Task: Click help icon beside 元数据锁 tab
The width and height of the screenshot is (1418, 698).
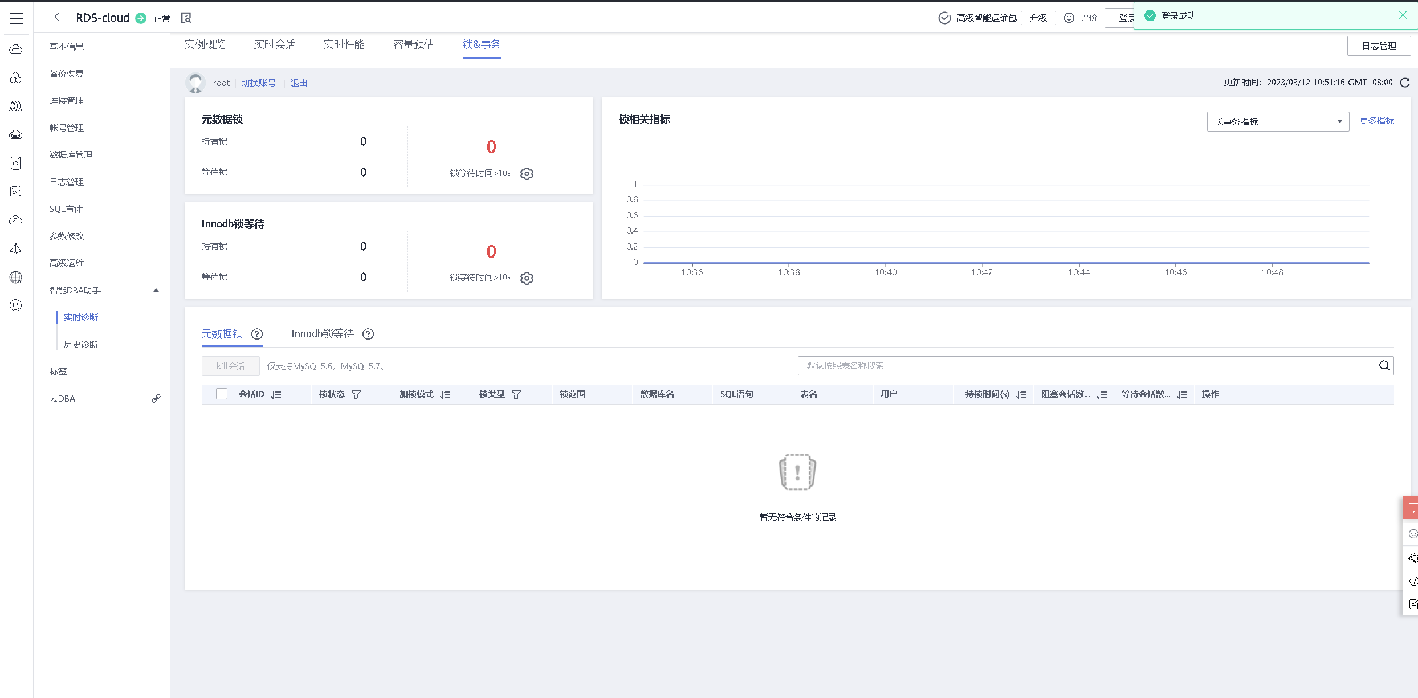Action: click(257, 334)
